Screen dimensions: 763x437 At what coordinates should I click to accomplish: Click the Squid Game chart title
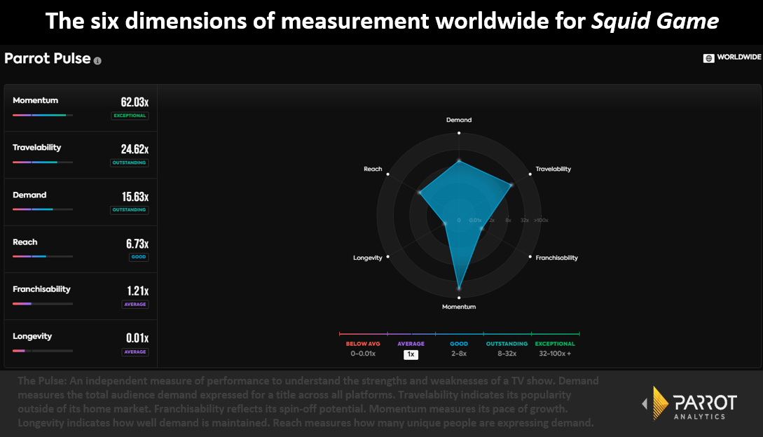pyautogui.click(x=382, y=22)
